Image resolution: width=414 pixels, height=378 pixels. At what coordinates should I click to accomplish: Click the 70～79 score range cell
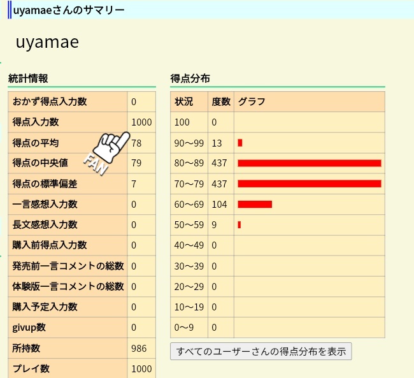(189, 184)
